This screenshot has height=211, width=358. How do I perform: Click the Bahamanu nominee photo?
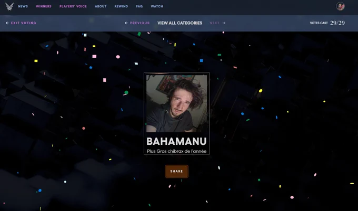(x=177, y=103)
